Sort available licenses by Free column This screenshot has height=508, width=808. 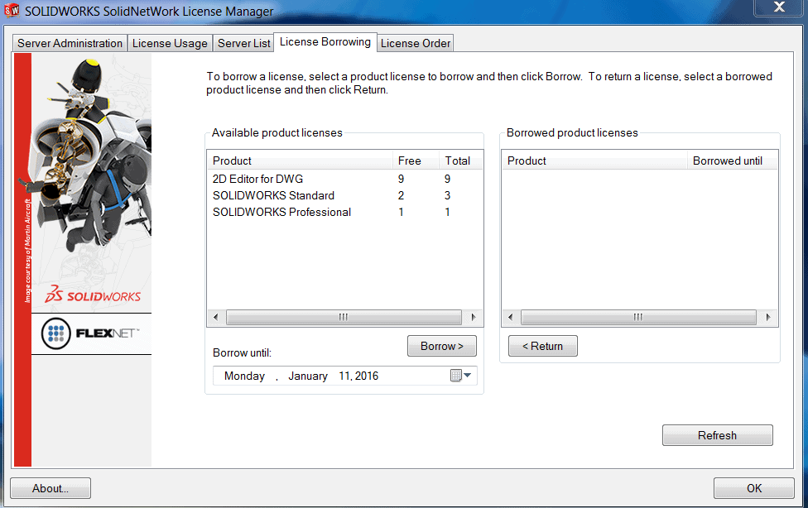click(x=416, y=161)
